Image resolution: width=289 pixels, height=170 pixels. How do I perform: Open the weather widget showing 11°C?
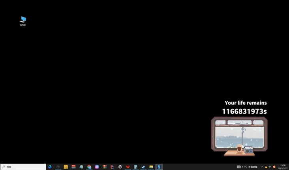(248, 167)
